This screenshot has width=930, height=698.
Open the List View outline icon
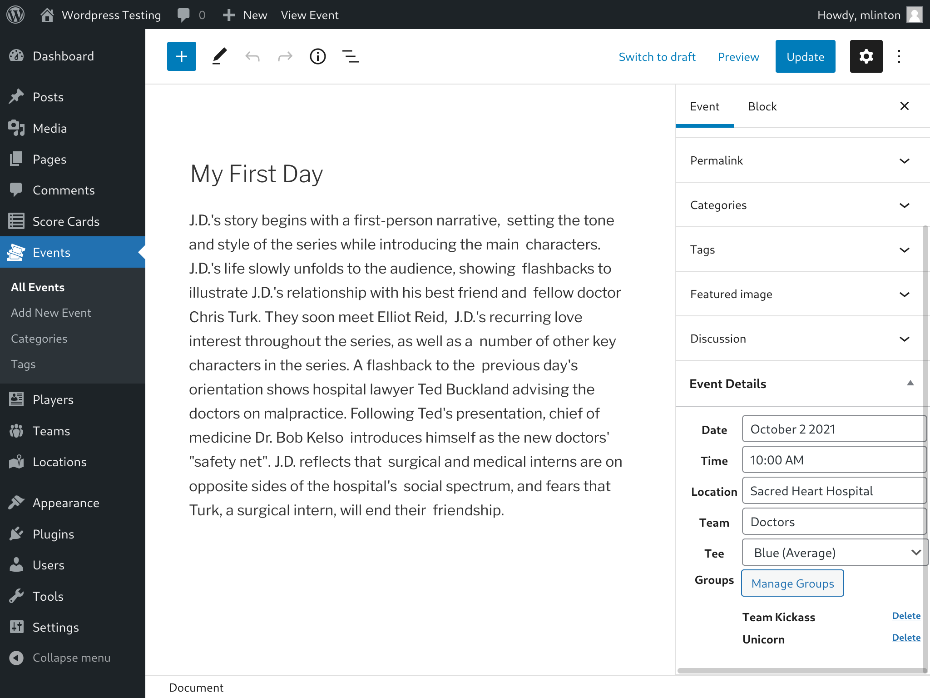(x=351, y=56)
